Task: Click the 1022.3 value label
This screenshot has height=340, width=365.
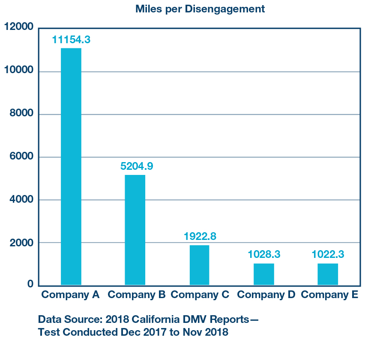Action: (328, 254)
